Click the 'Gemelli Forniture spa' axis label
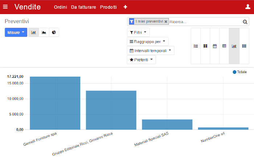Screen dimensions: 254x160 point(40,139)
